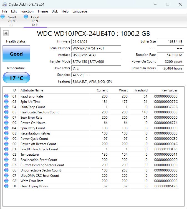Viewport: 187px width, 209px height.
Task: Click the Raw Values column header
Action: [169, 90]
